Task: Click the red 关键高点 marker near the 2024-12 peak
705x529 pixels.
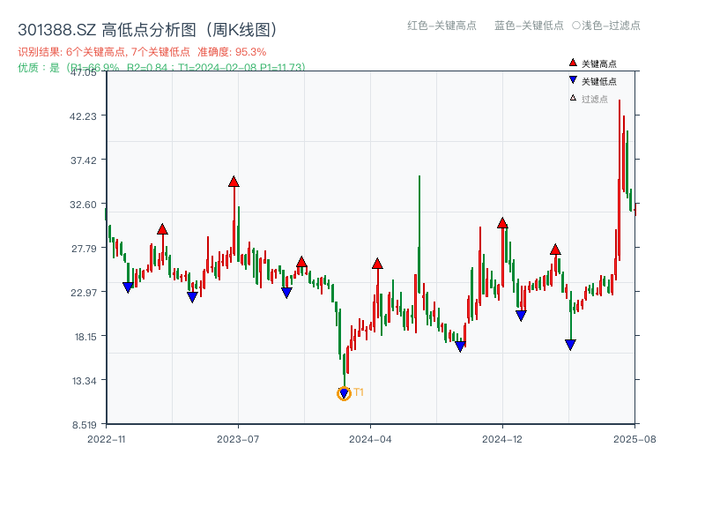Action: click(x=502, y=224)
